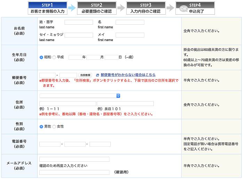The image size is (243, 179).
Task: Click the birth year 年 input field
Action: click(x=75, y=57)
